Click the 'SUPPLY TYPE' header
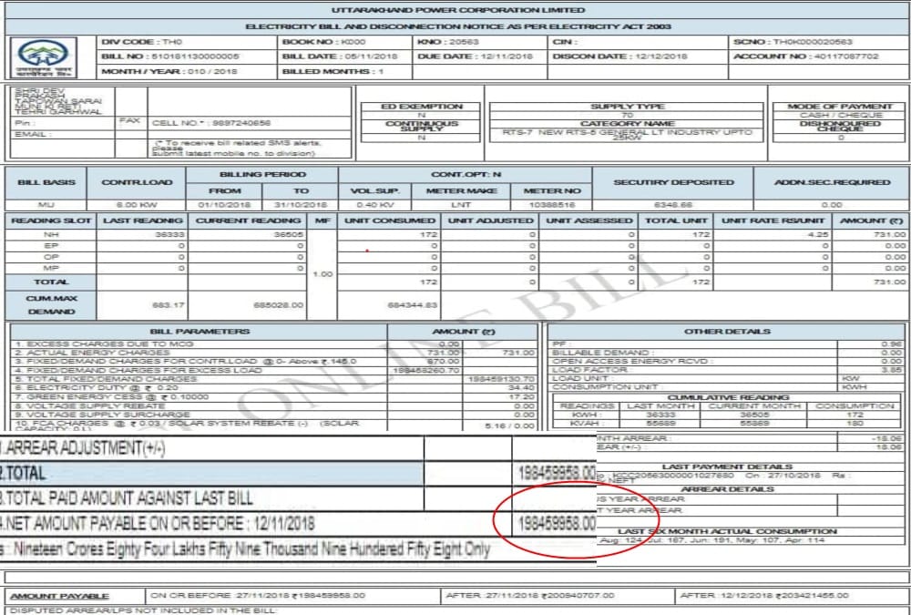 pyautogui.click(x=628, y=107)
